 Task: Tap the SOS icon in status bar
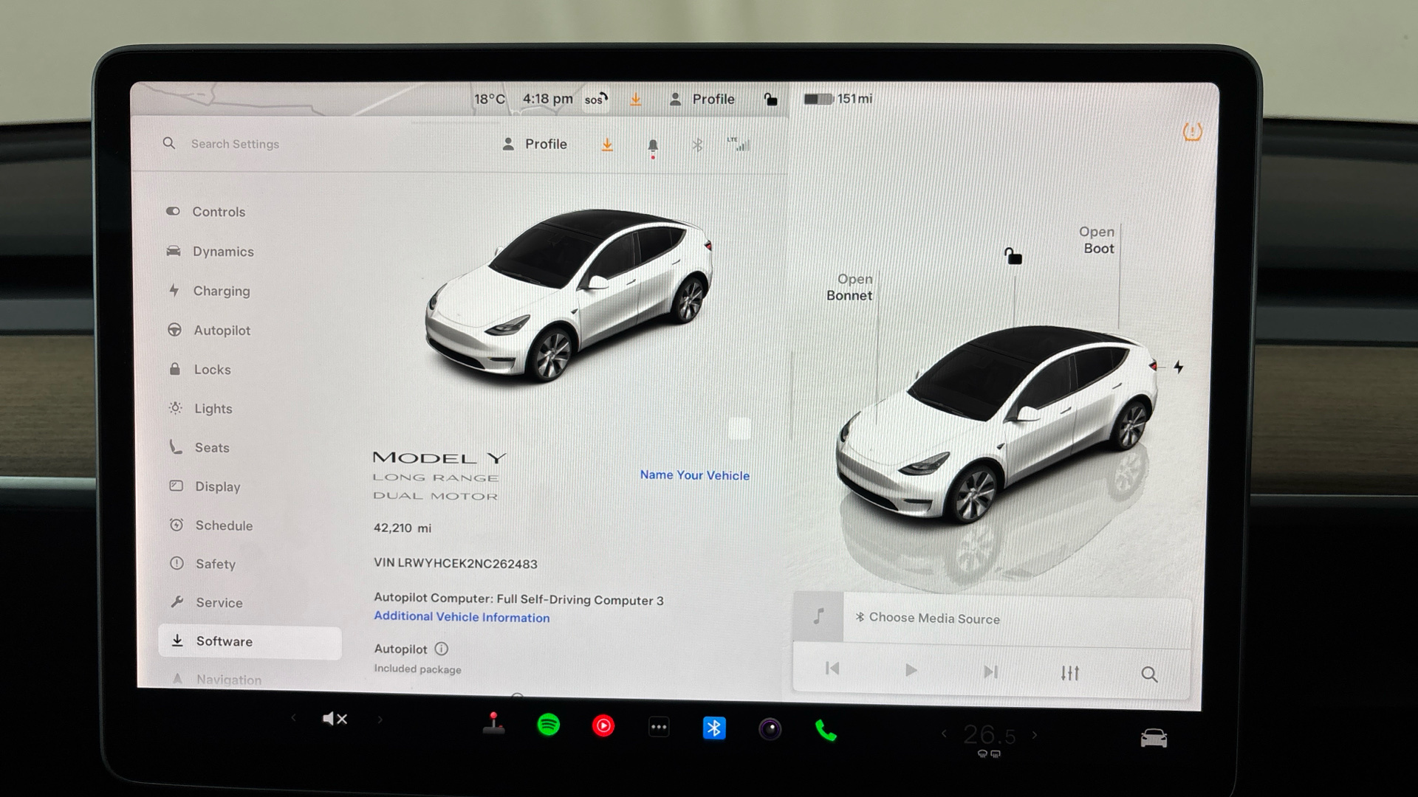(x=597, y=99)
